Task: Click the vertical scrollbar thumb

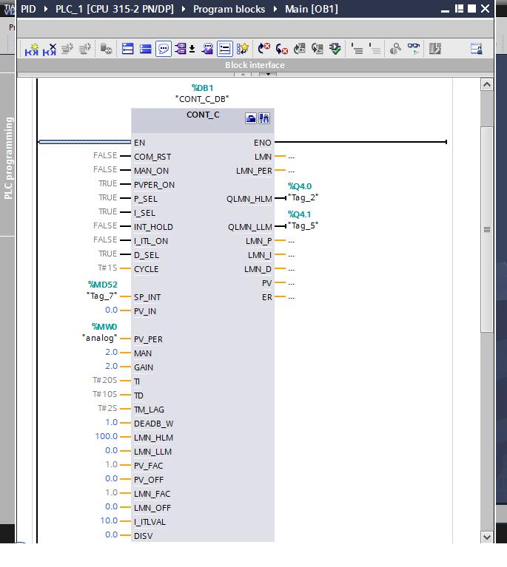Action: click(x=487, y=229)
